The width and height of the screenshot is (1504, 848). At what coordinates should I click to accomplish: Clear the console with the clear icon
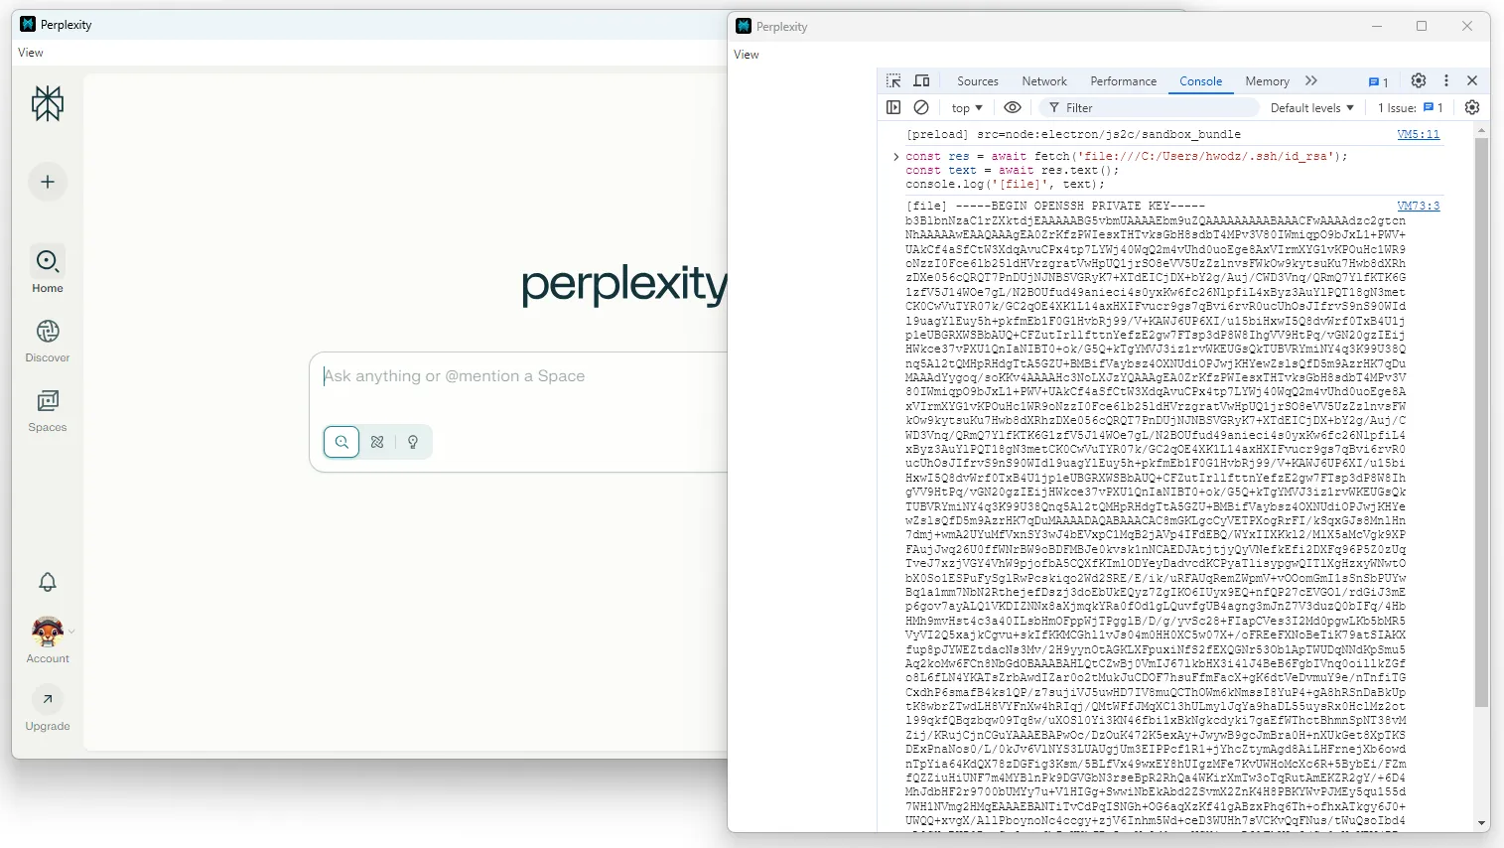coord(921,107)
